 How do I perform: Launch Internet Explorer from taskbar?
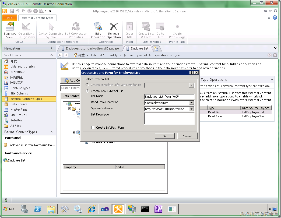(x=92, y=209)
